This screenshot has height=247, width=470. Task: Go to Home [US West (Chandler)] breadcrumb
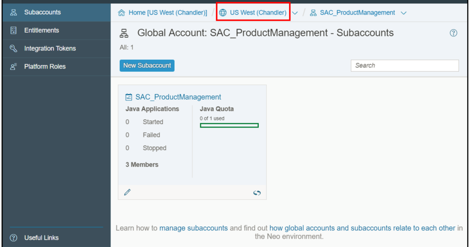point(168,13)
